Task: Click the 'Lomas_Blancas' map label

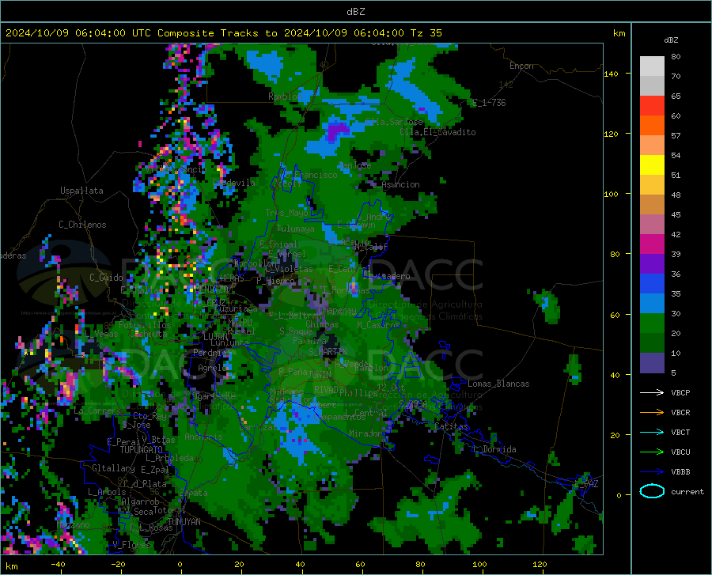Action: pos(498,384)
